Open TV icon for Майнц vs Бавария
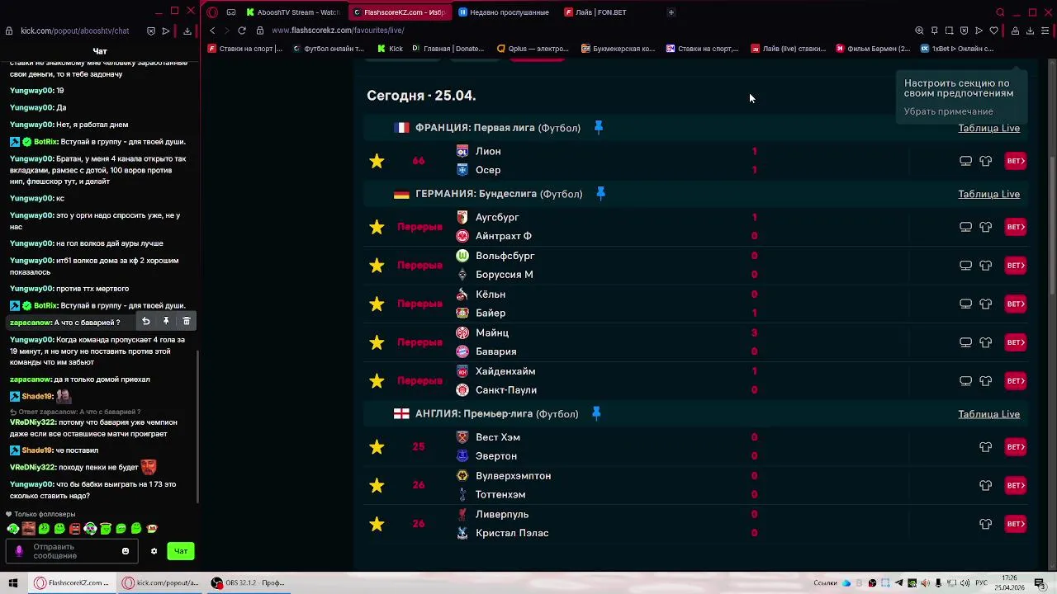Image resolution: width=1057 pixels, height=594 pixels. (965, 342)
